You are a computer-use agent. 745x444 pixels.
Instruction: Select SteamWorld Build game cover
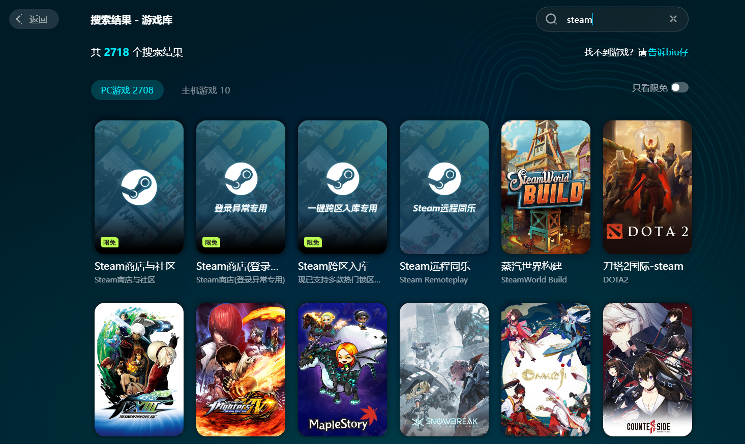(x=546, y=187)
